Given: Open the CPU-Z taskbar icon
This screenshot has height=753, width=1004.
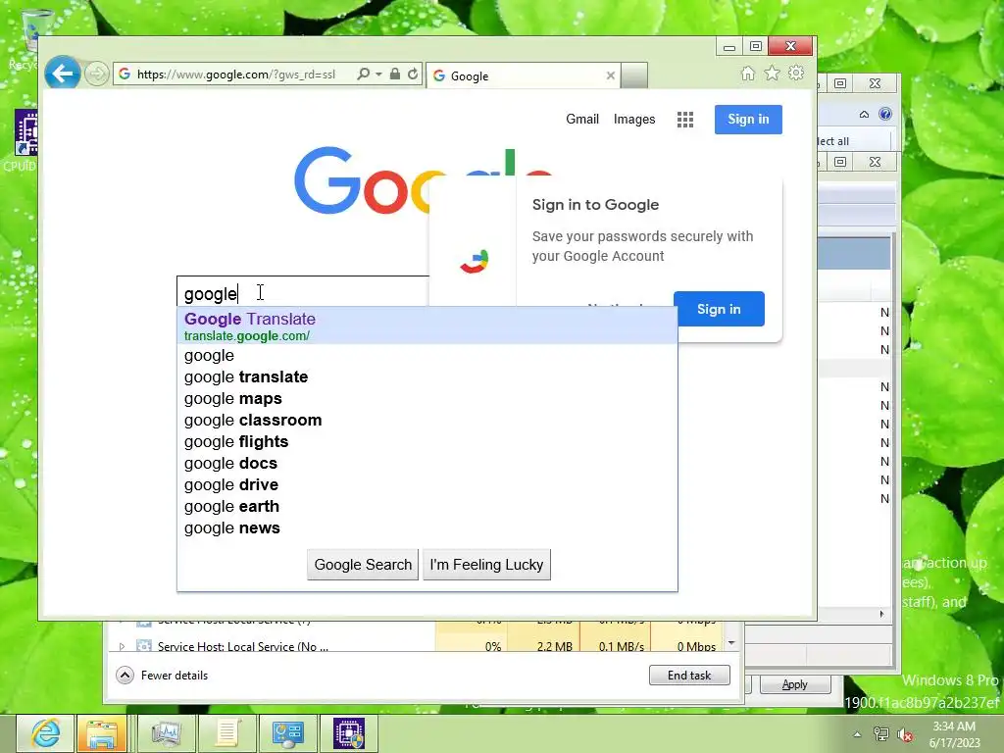Looking at the screenshot, I should 348,733.
